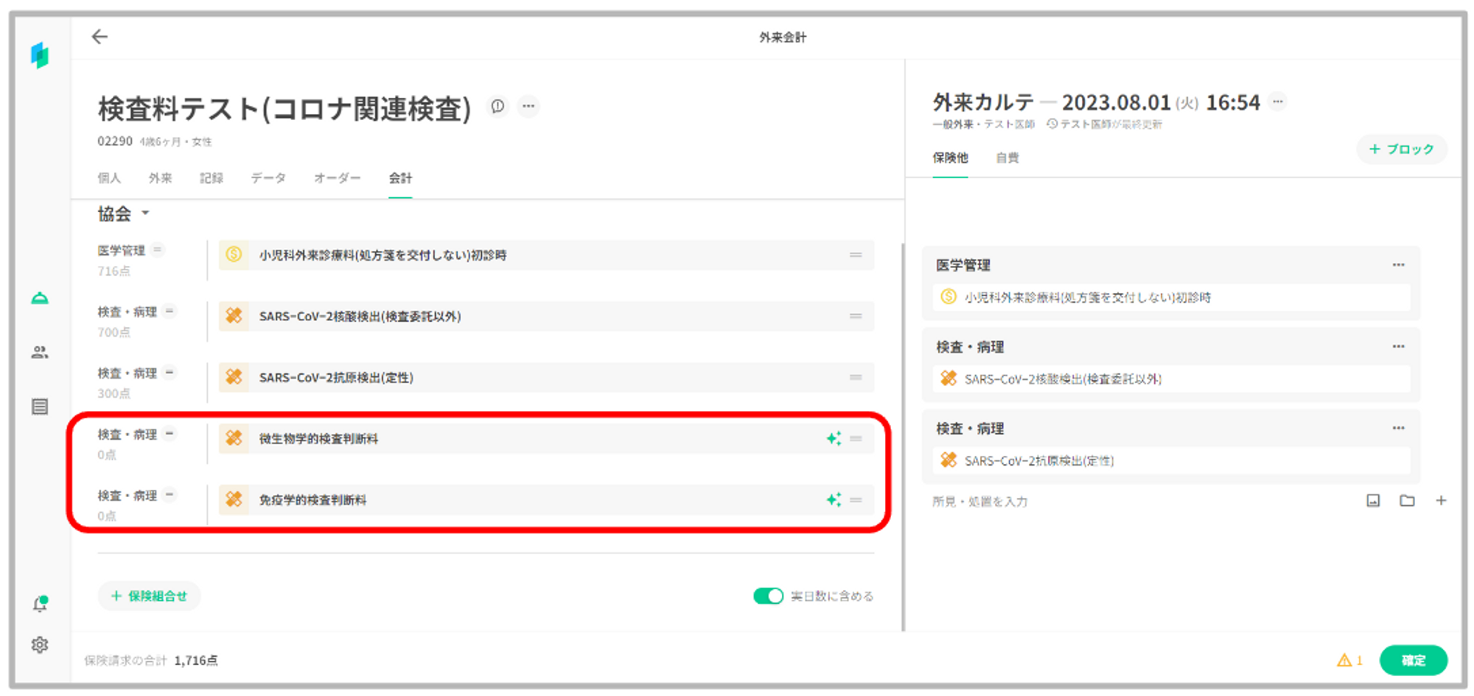Open the notifications bell icon
Screen dimensions: 1474x696
40,605
